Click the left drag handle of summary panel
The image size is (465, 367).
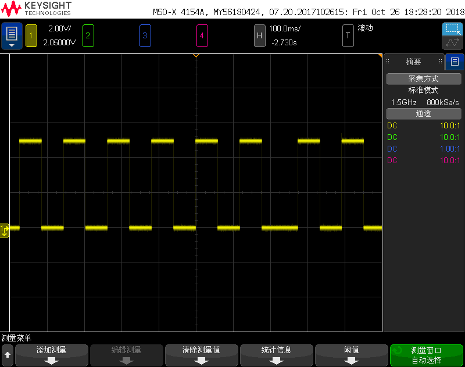[x=388, y=62]
